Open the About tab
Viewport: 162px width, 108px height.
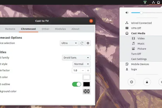click(75, 29)
